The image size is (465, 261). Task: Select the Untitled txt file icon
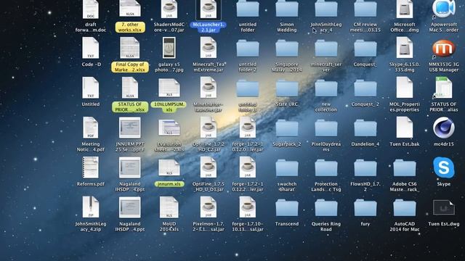coord(90,88)
